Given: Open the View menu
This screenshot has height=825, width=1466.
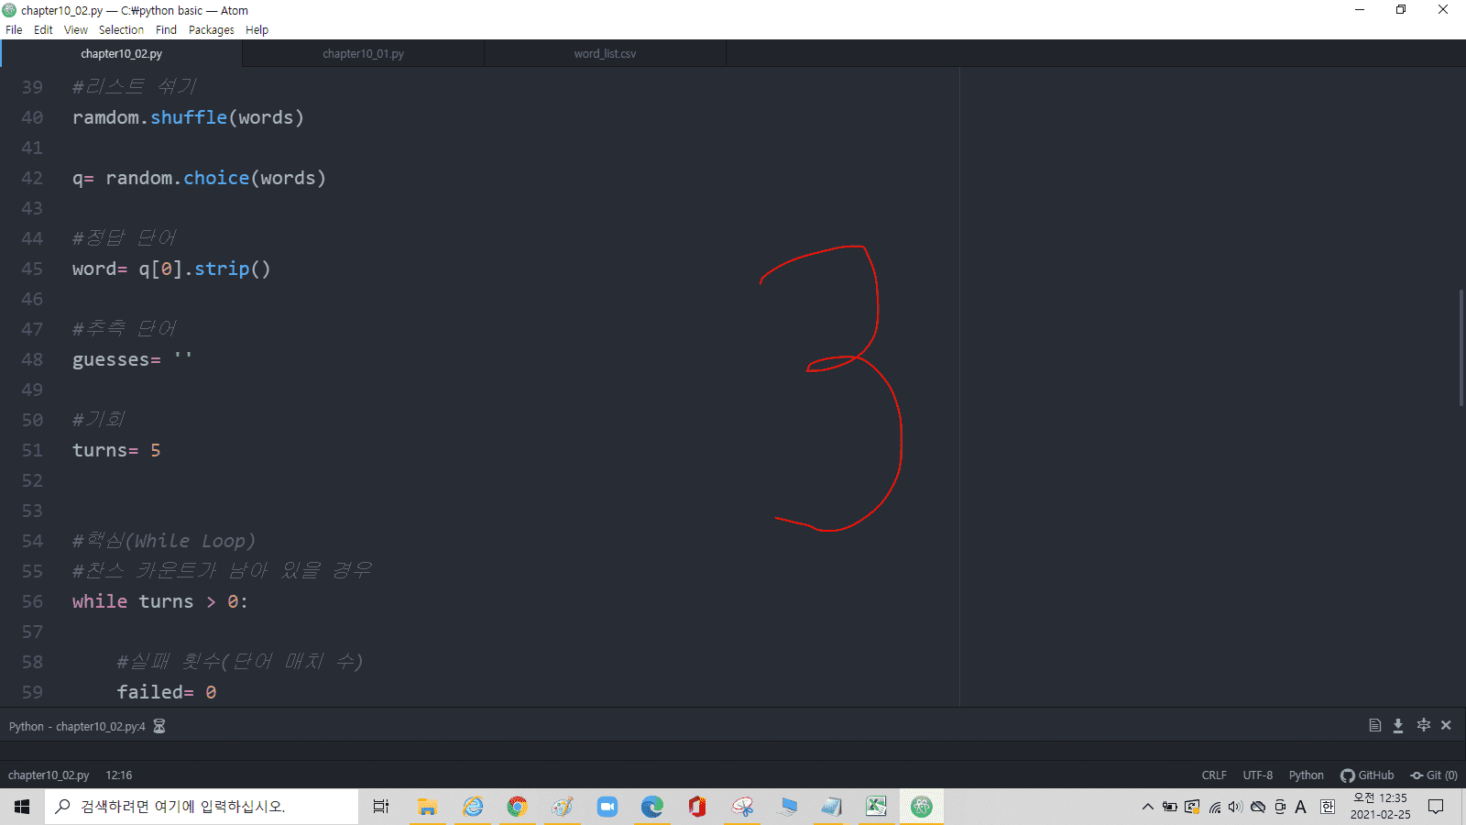Looking at the screenshot, I should click(76, 29).
